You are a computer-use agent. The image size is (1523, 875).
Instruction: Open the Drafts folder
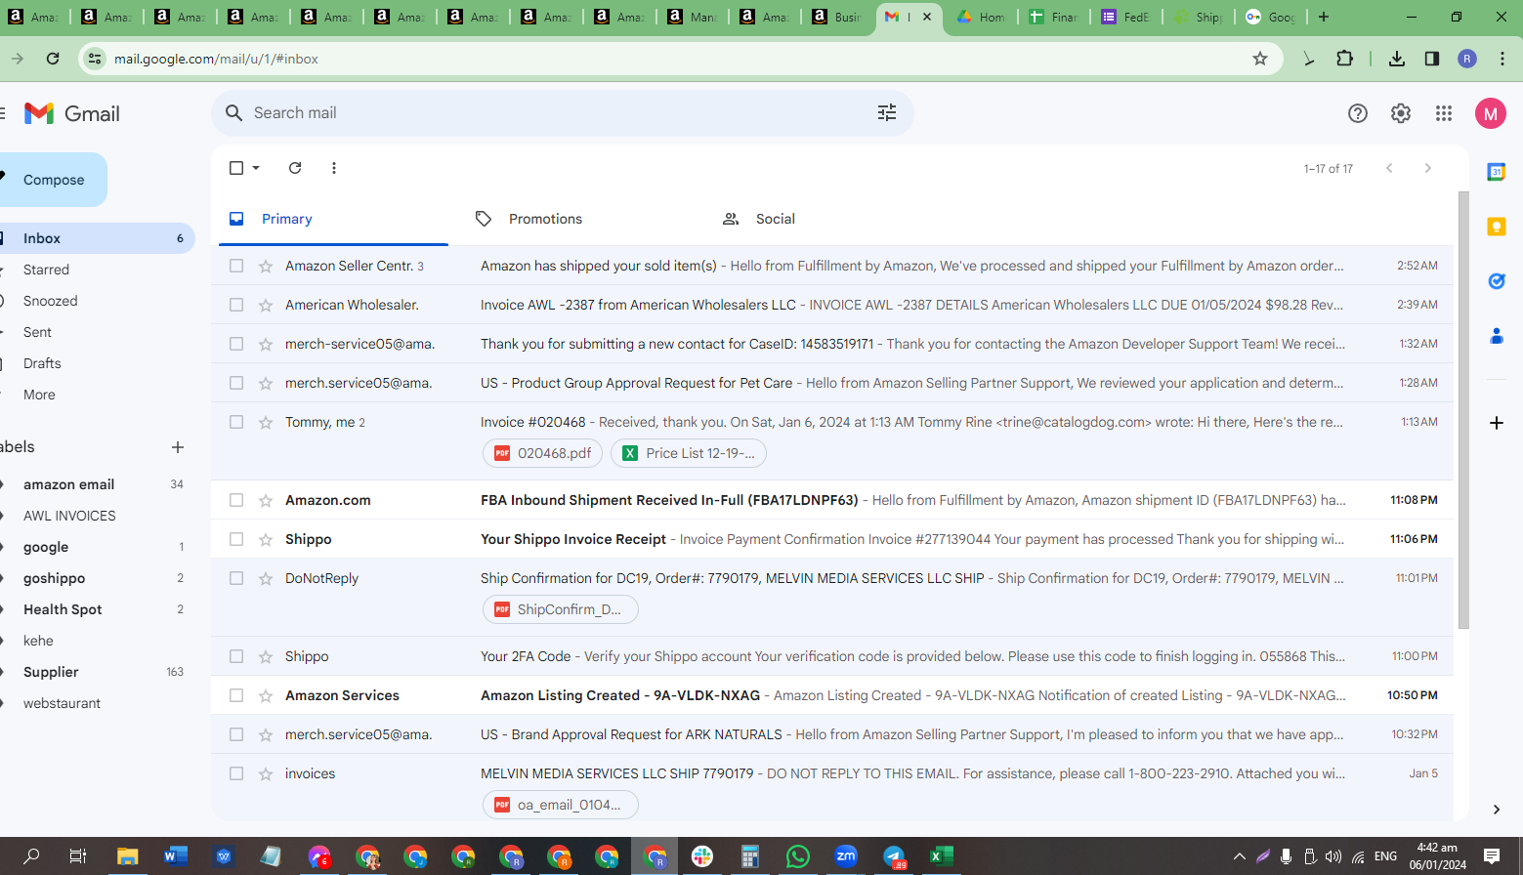coord(42,363)
